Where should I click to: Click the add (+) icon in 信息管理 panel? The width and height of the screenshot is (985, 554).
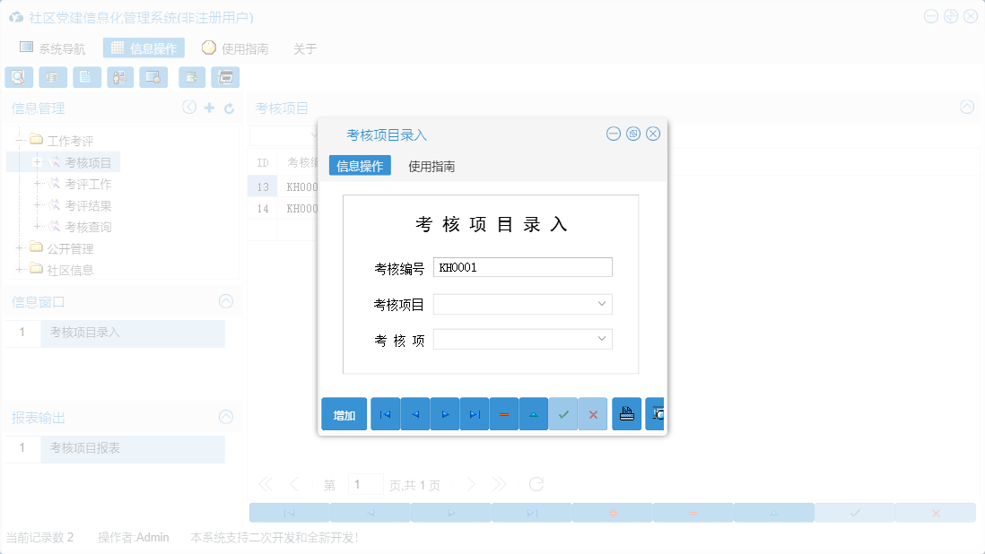(x=208, y=108)
